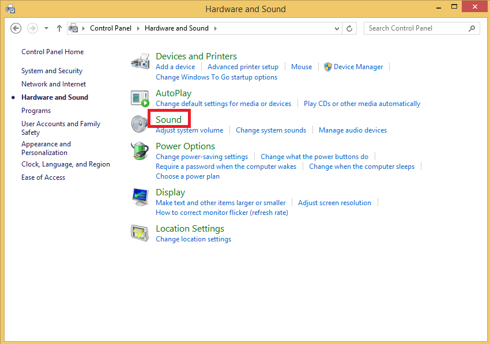
Task: Click the title bar window icon
Action: click(x=10, y=9)
